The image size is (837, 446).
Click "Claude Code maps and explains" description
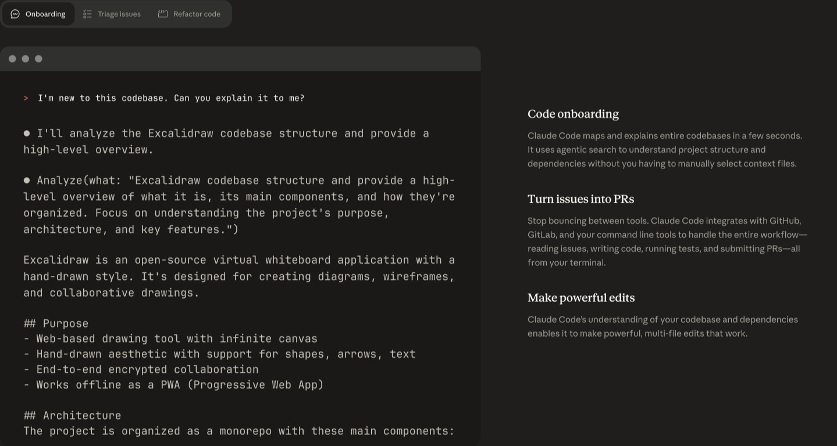(x=665, y=150)
